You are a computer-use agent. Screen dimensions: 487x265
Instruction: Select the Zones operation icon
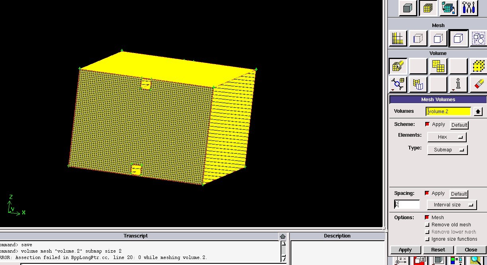[448, 8]
